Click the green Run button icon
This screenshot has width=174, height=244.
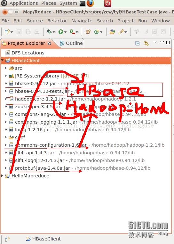pos(61,32)
